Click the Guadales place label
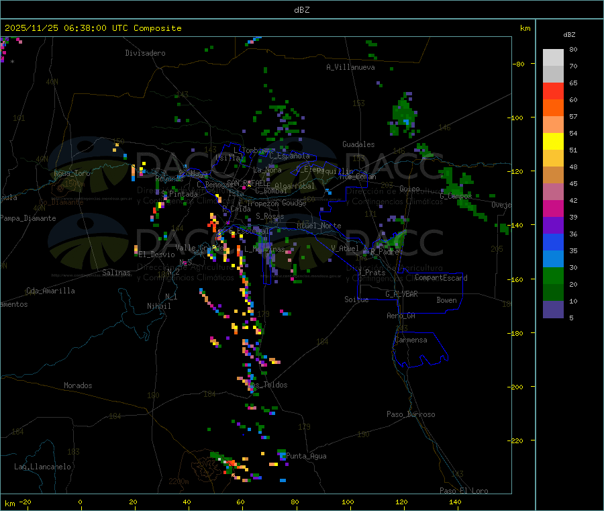This screenshot has height=511, width=604. tap(358, 144)
